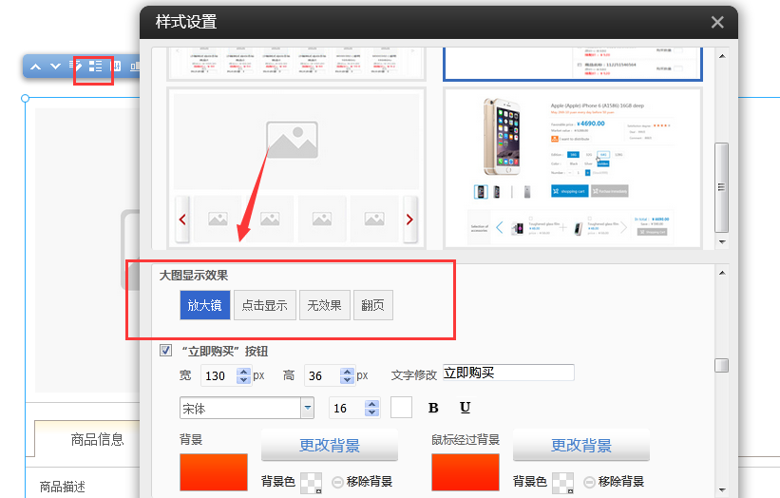
Task: Switch to the 商品信息 tab
Action: [97, 439]
